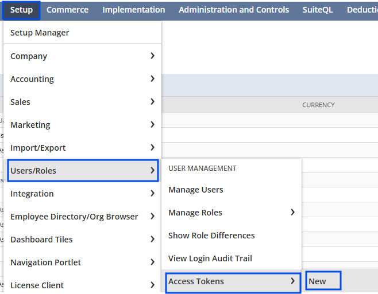Choose Manage Users from User Management
The width and height of the screenshot is (378, 294).
click(232, 190)
